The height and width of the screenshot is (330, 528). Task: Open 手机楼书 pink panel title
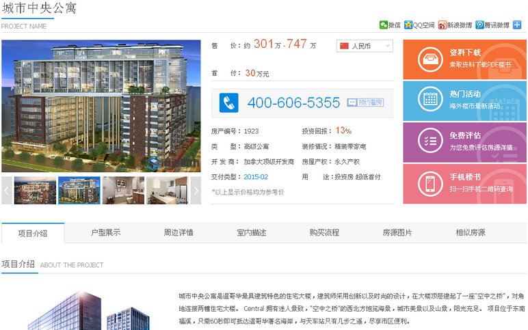[x=465, y=177]
